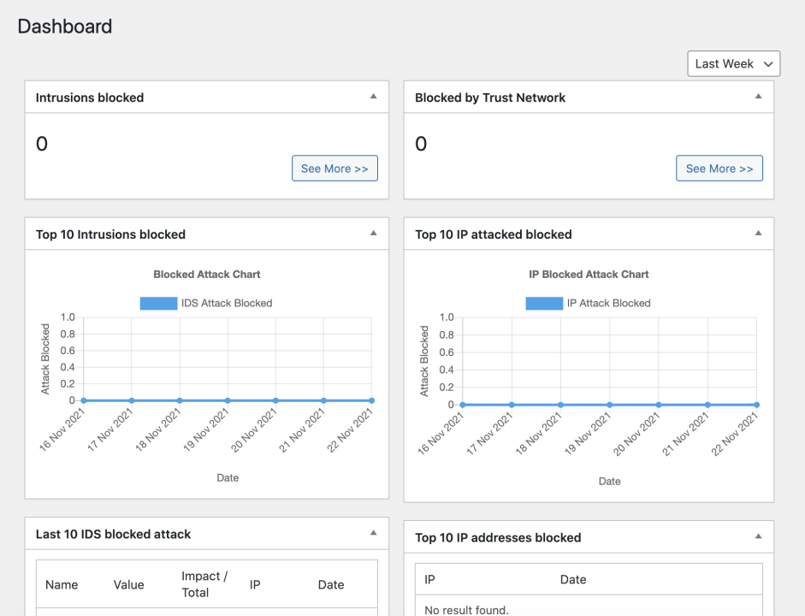
Task: Toggle the IDS Attack Blocked legend swatch
Action: 158,304
